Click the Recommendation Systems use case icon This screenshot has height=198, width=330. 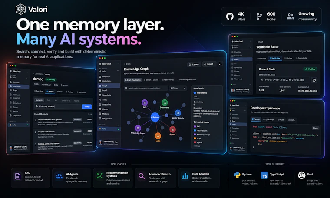[x=99, y=175]
